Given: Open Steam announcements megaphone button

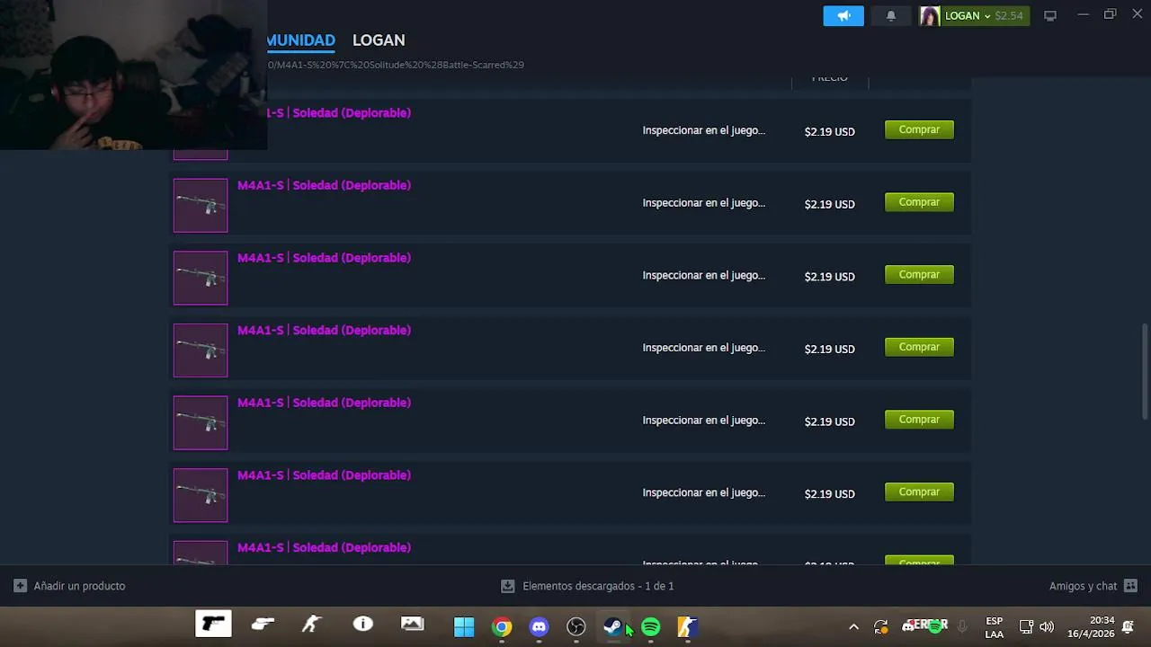Looking at the screenshot, I should click(x=843, y=16).
